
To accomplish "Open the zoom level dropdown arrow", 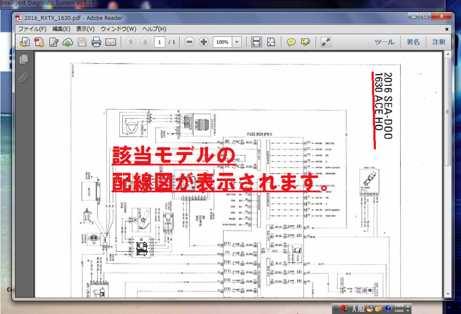I will coord(237,42).
